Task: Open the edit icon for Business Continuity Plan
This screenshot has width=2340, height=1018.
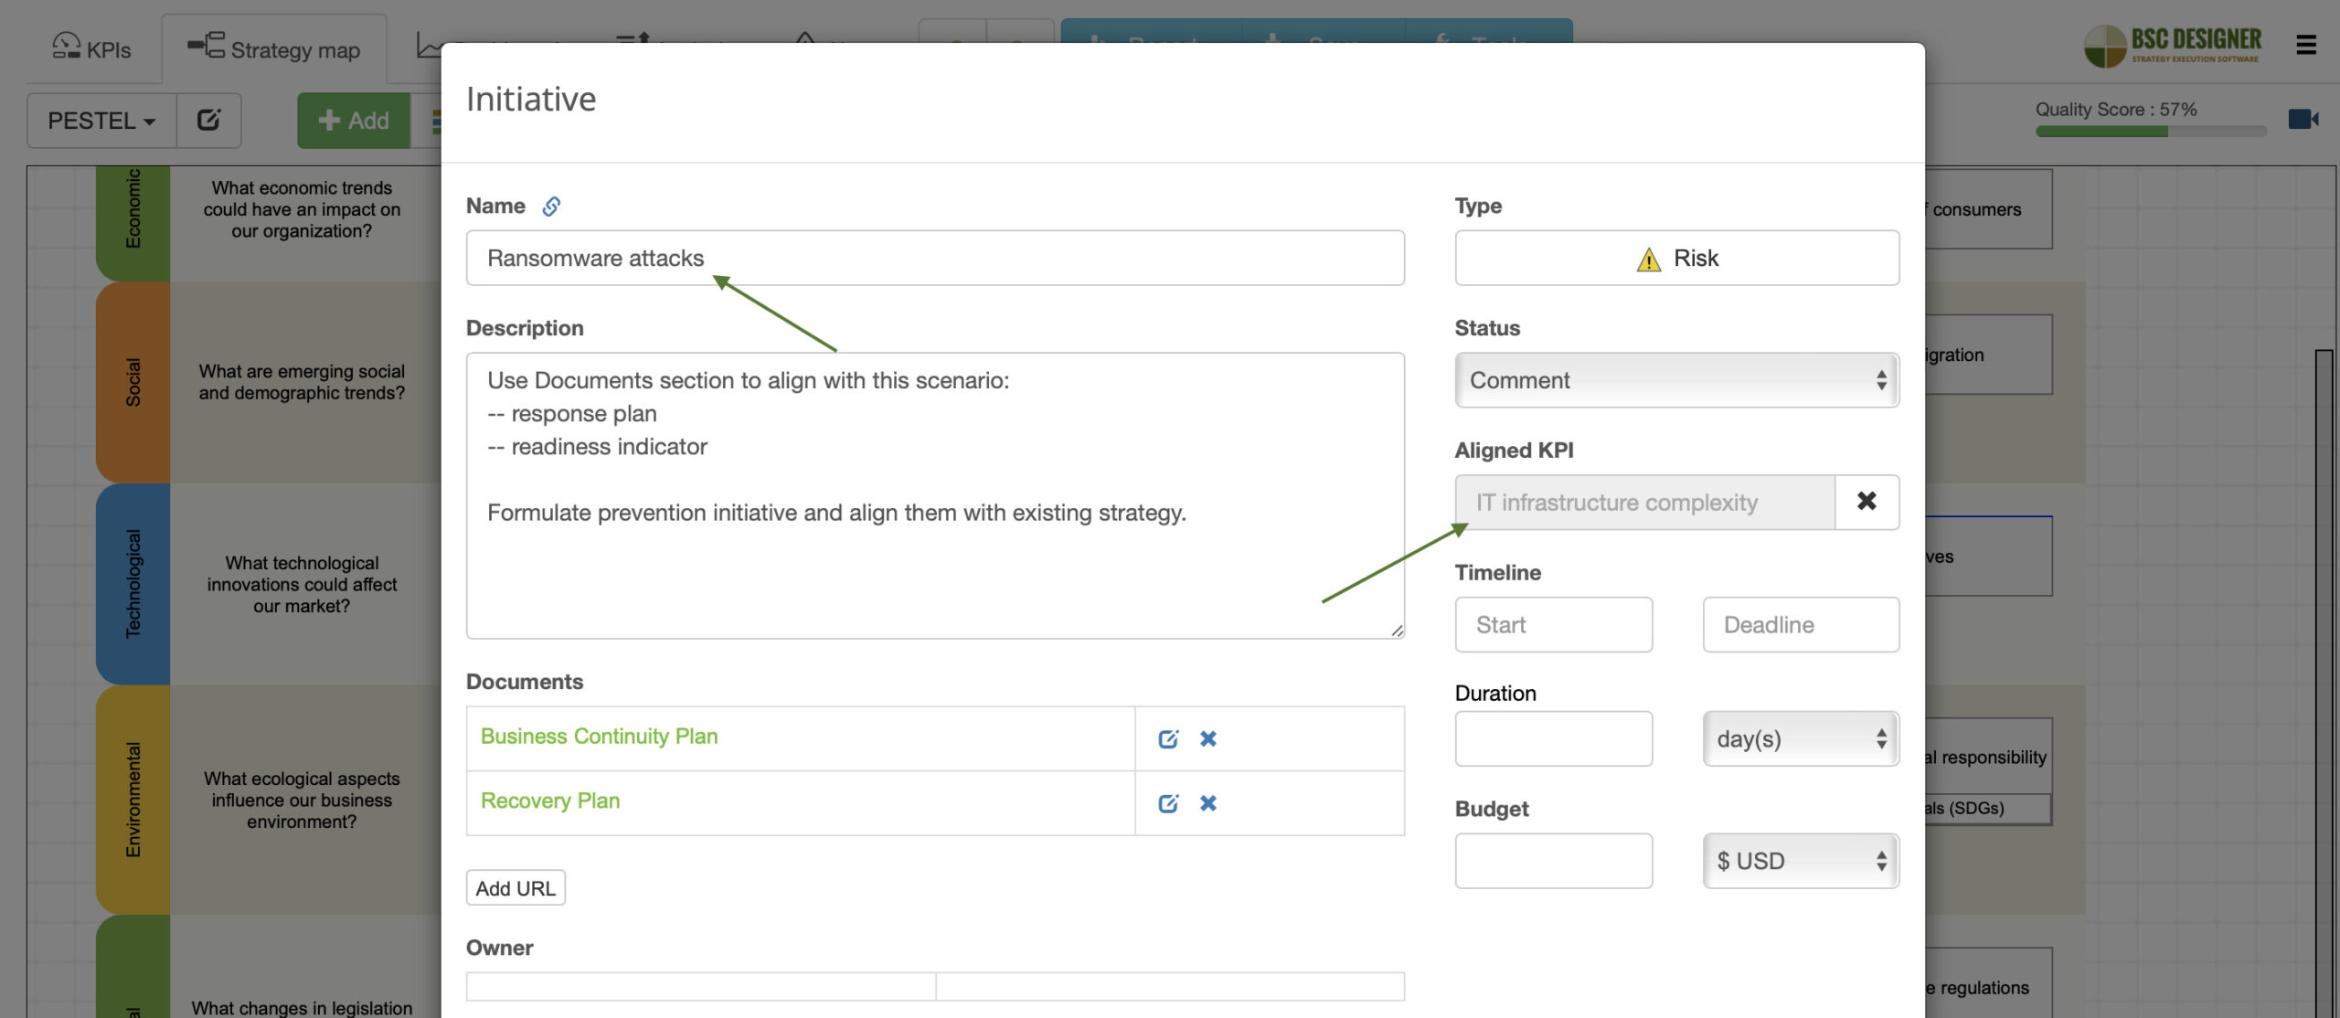Action: [x=1168, y=738]
